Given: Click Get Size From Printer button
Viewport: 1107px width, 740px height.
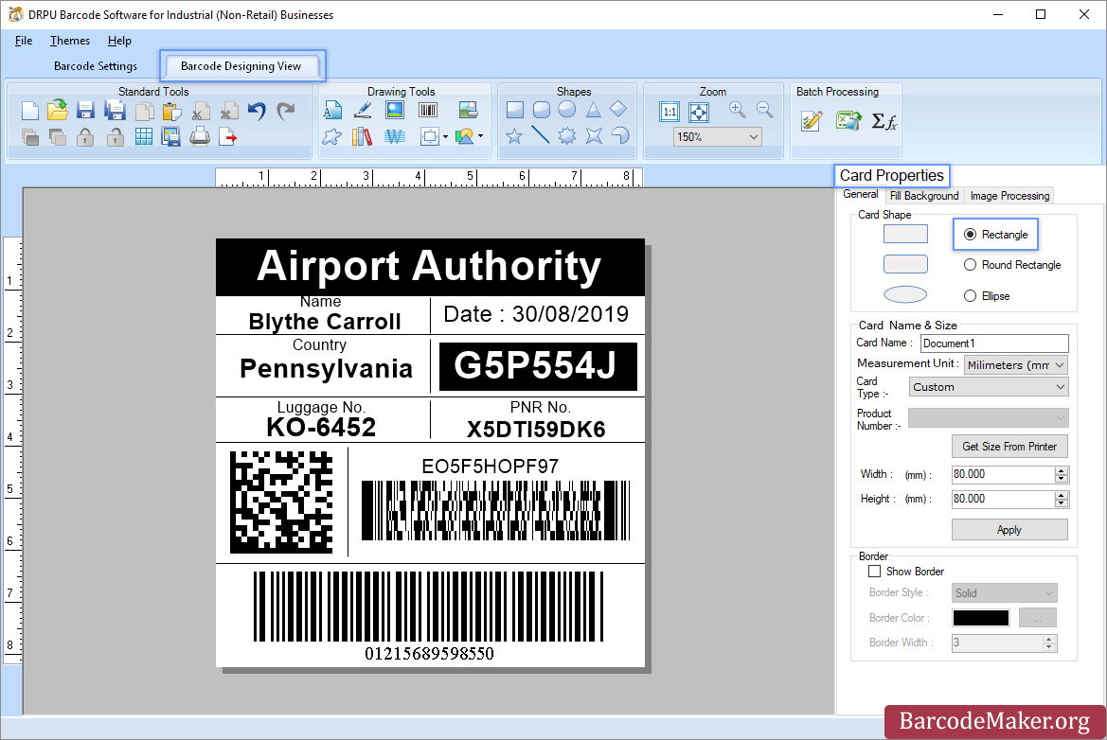Looking at the screenshot, I should 1009,447.
